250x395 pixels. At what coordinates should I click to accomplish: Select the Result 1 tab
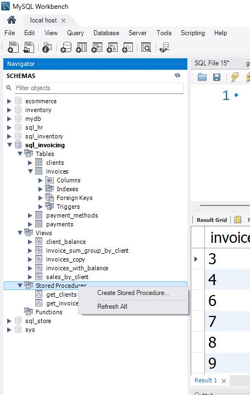(x=205, y=380)
